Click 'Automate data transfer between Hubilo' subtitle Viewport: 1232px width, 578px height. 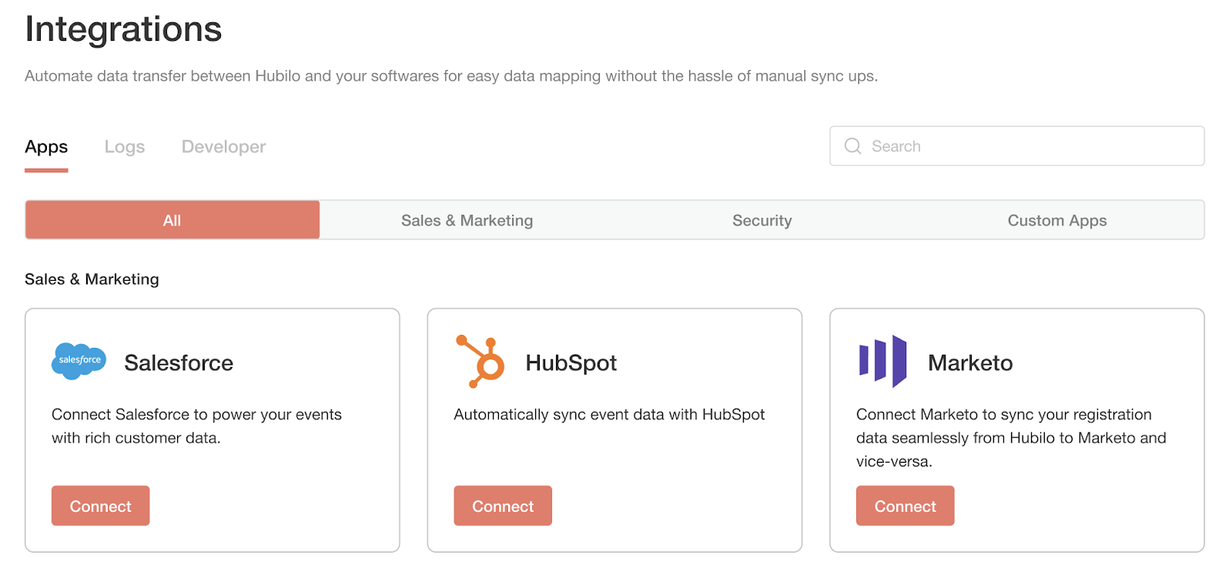tap(451, 76)
